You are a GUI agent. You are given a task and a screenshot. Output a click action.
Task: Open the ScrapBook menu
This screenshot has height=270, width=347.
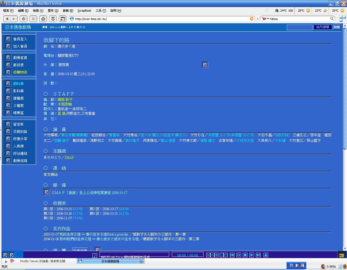tap(84, 11)
